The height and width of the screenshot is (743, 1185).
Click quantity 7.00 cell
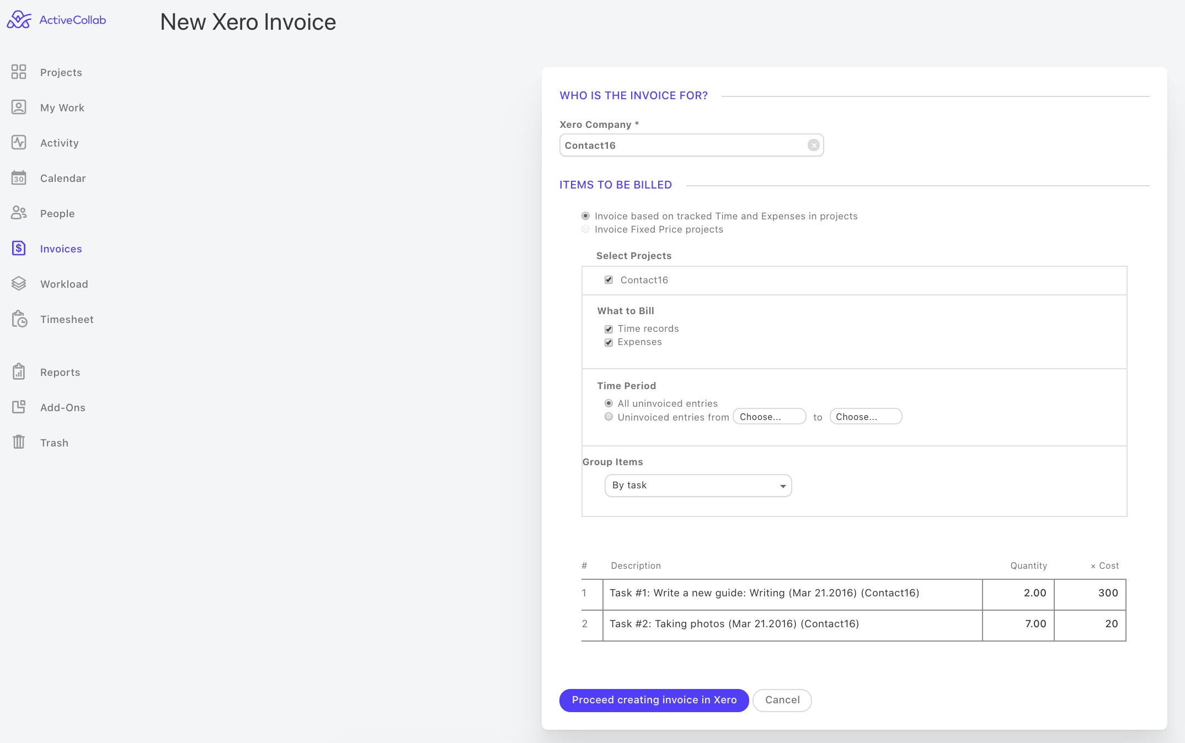click(1018, 624)
